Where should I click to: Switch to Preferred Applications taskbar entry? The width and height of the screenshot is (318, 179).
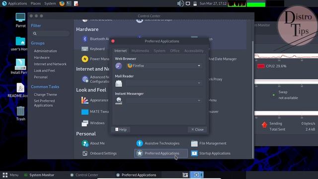point(136,175)
